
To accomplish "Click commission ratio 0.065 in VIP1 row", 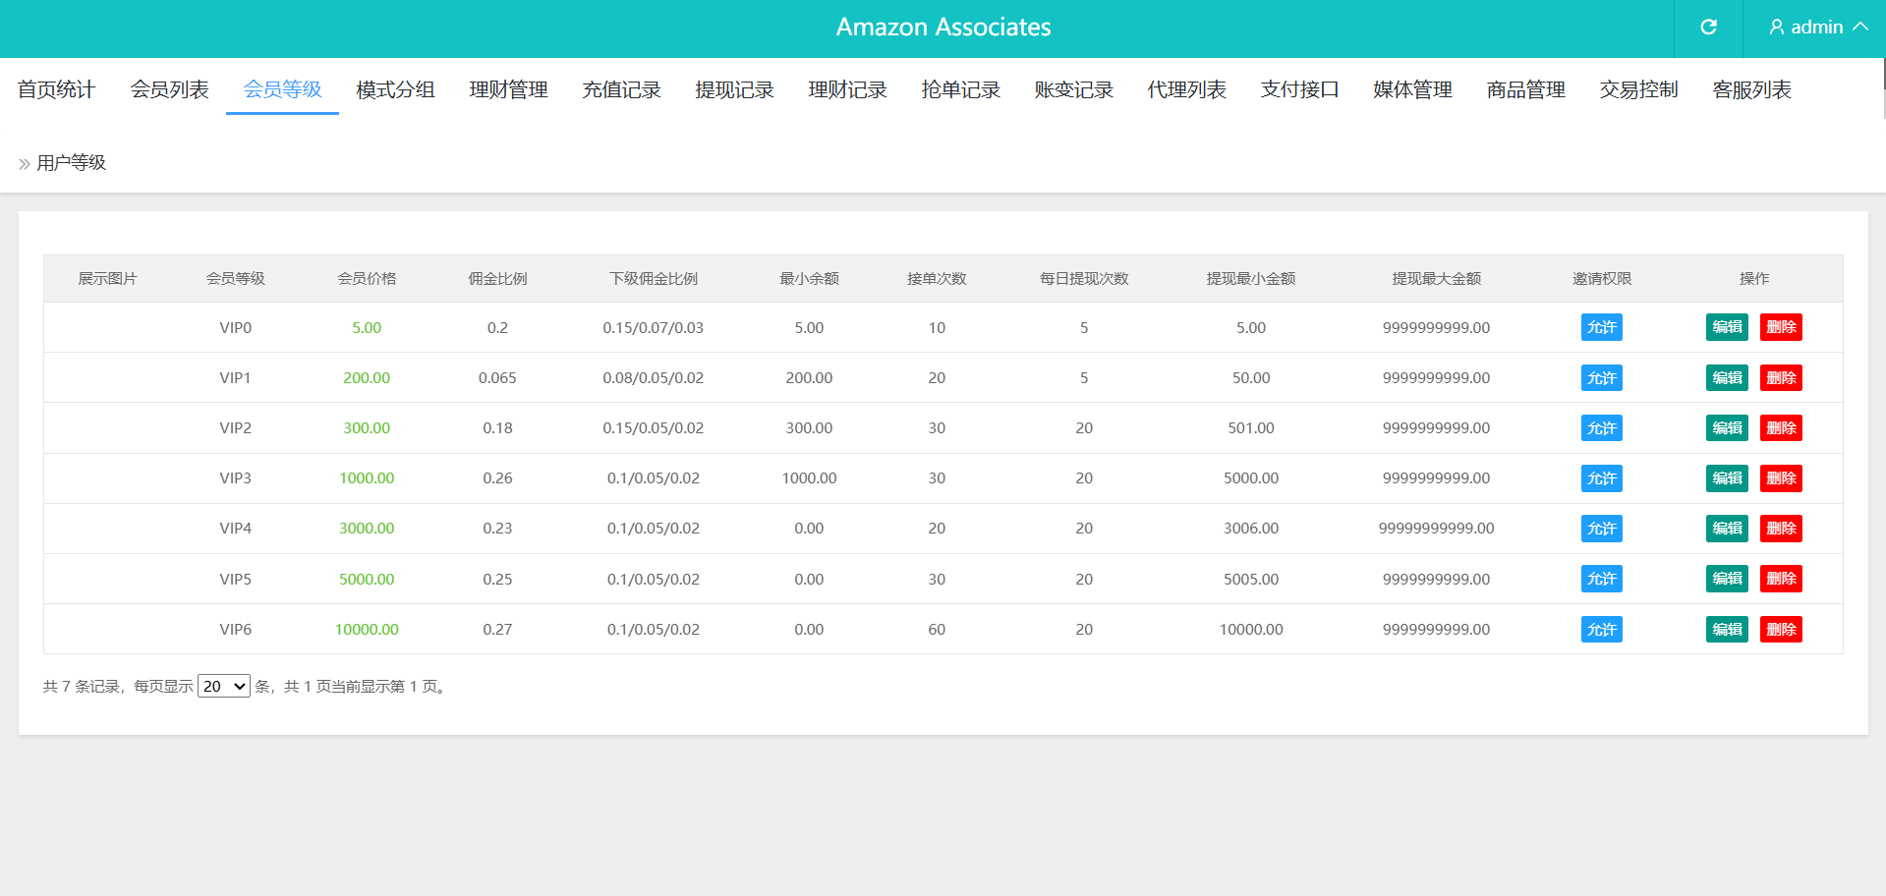I will coord(497,377).
